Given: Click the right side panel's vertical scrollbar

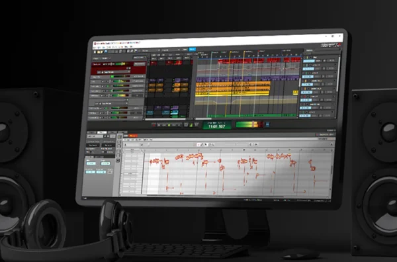Looking at the screenshot, I should click(x=337, y=73).
